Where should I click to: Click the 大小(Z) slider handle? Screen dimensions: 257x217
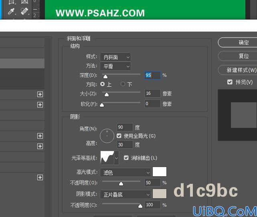(107, 94)
